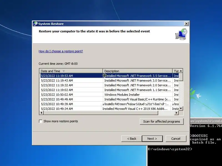Sort by Description column header
The height and width of the screenshot is (166, 222).
[138, 71]
